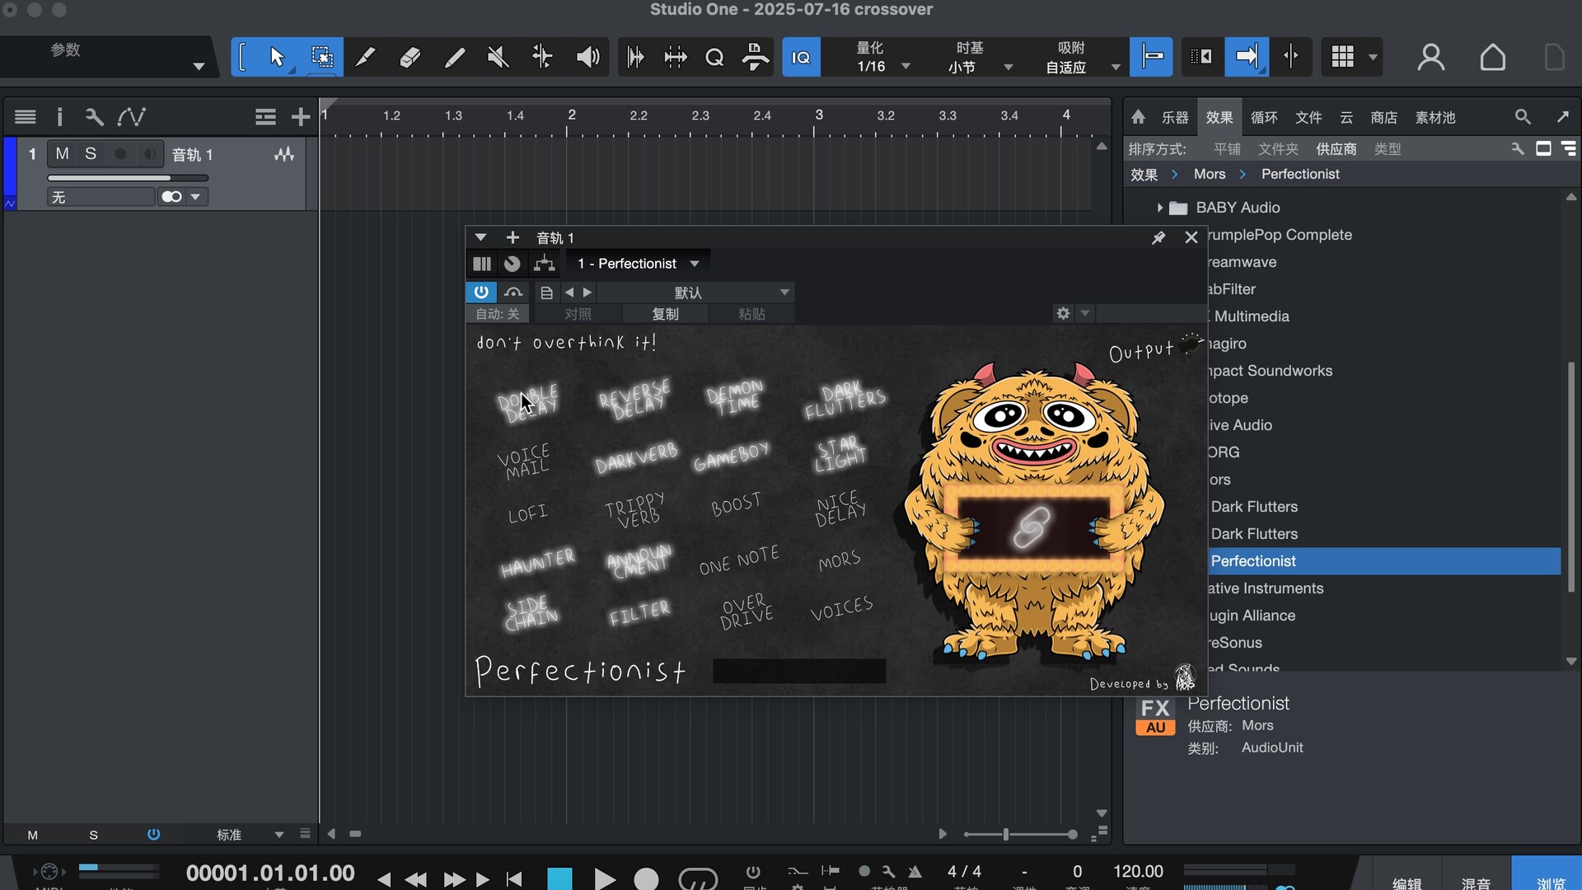Switch to 素材池 browser tab
Screen dimensions: 1582x890
(x=1435, y=118)
